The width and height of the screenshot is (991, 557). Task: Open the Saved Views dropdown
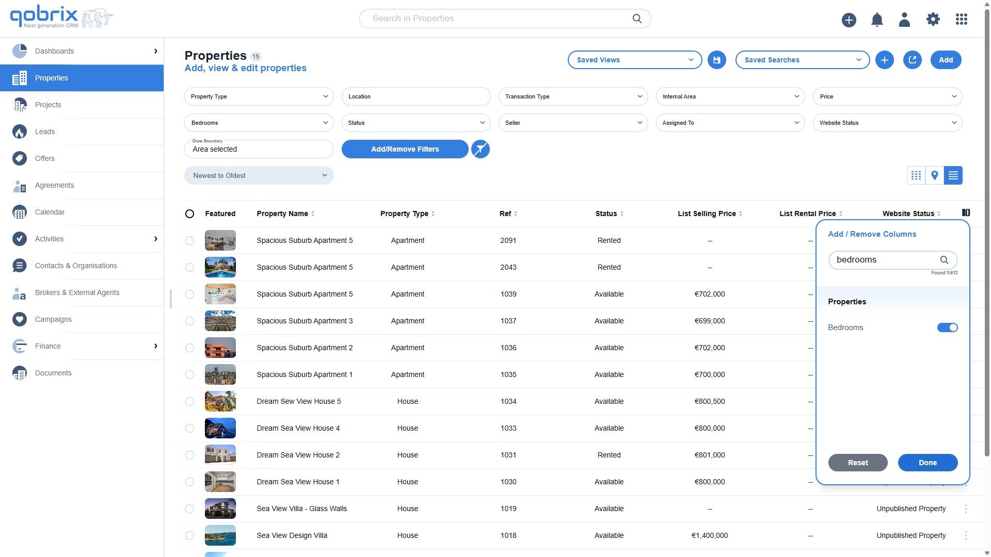[x=634, y=60]
